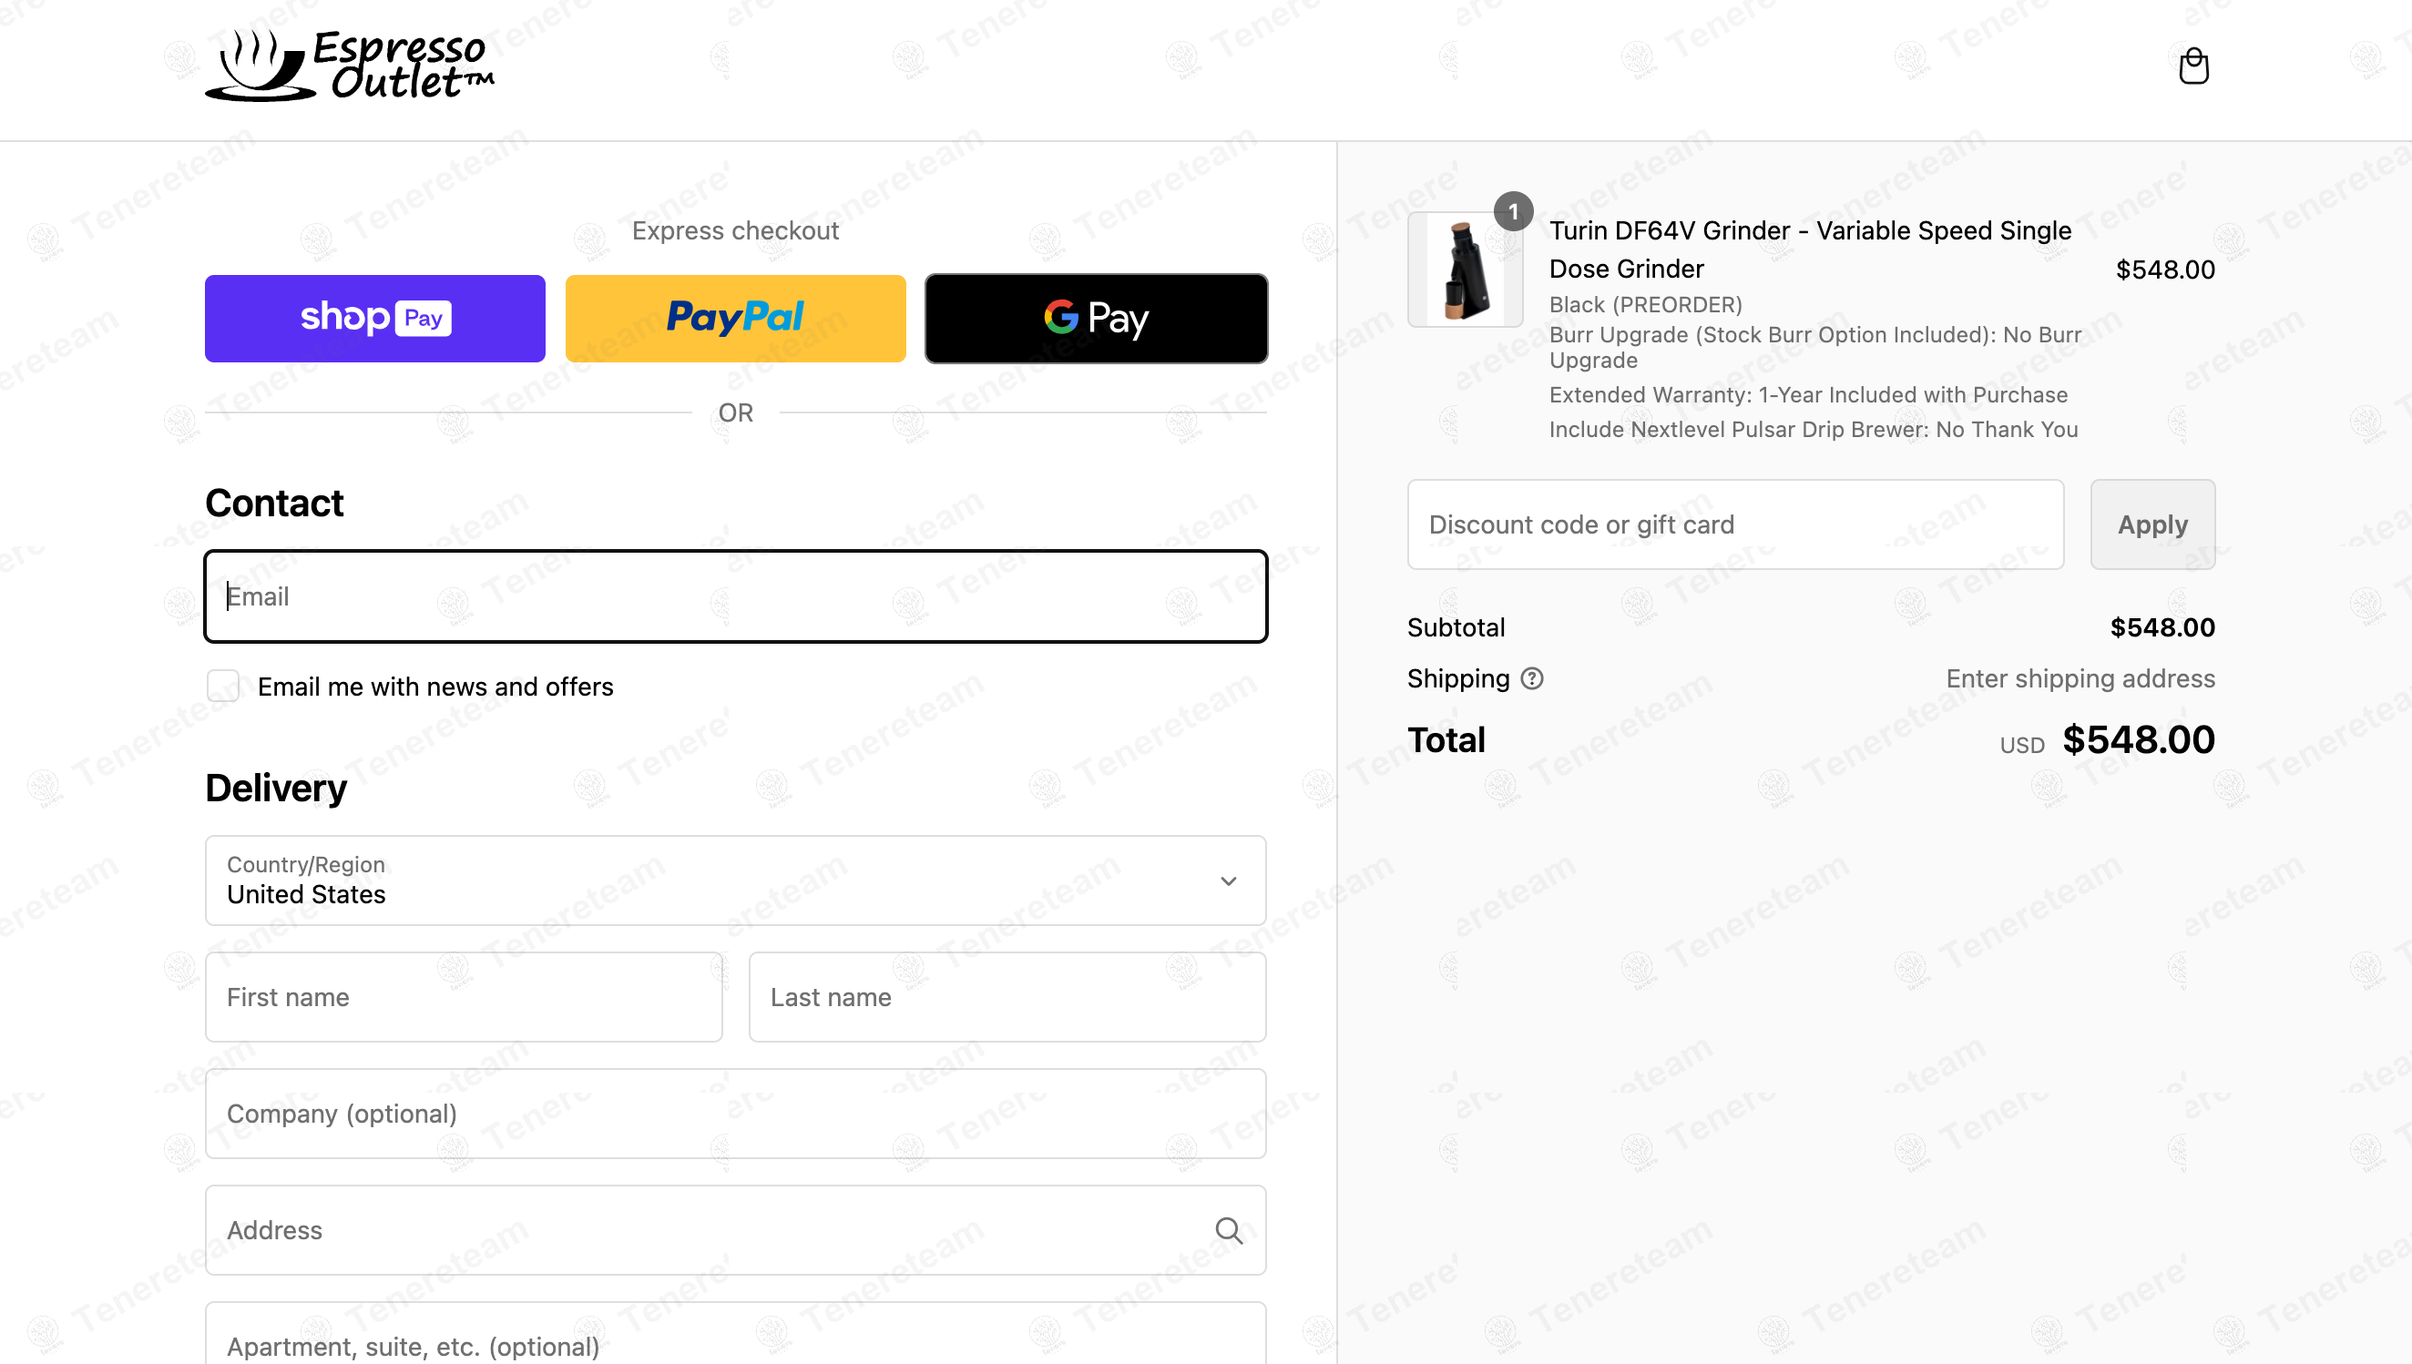Click the address search magnifier icon
2412x1364 pixels.
pyautogui.click(x=1229, y=1230)
